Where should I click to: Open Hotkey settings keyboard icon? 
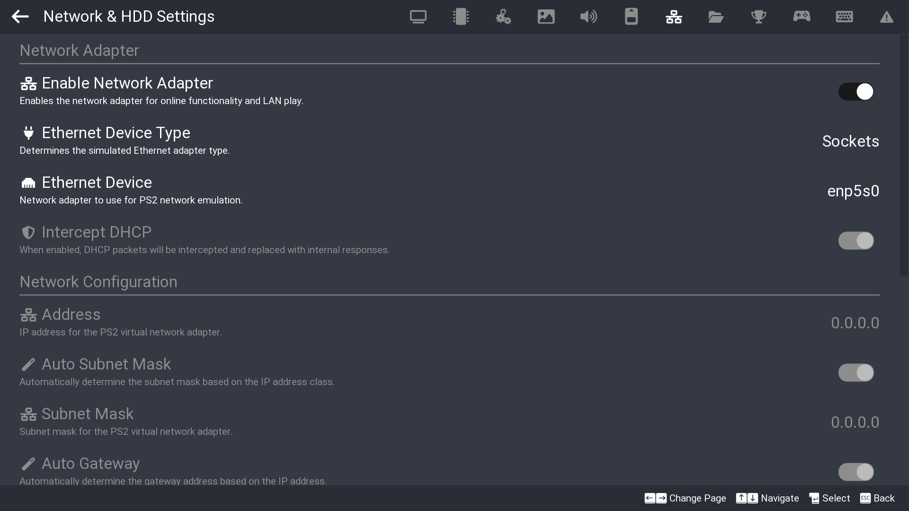click(x=844, y=17)
